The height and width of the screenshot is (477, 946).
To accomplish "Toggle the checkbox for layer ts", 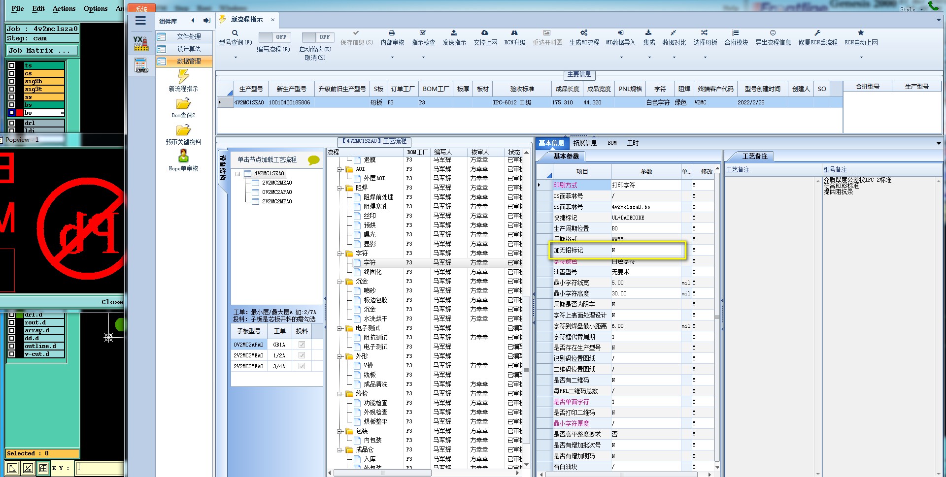I will [12, 65].
